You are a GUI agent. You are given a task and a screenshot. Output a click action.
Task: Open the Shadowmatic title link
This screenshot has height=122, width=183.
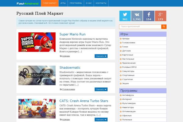(x=70, y=67)
